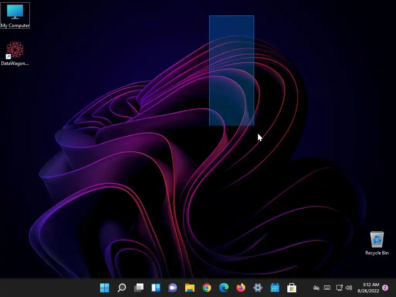Image resolution: width=396 pixels, height=297 pixels.
Task: Open File Explorer from taskbar
Action: click(x=189, y=288)
